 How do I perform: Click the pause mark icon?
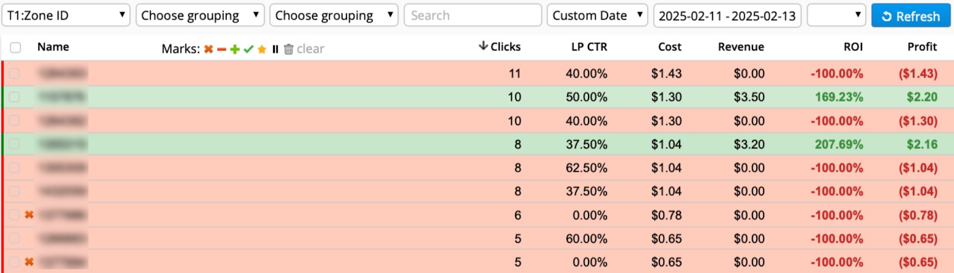click(275, 49)
